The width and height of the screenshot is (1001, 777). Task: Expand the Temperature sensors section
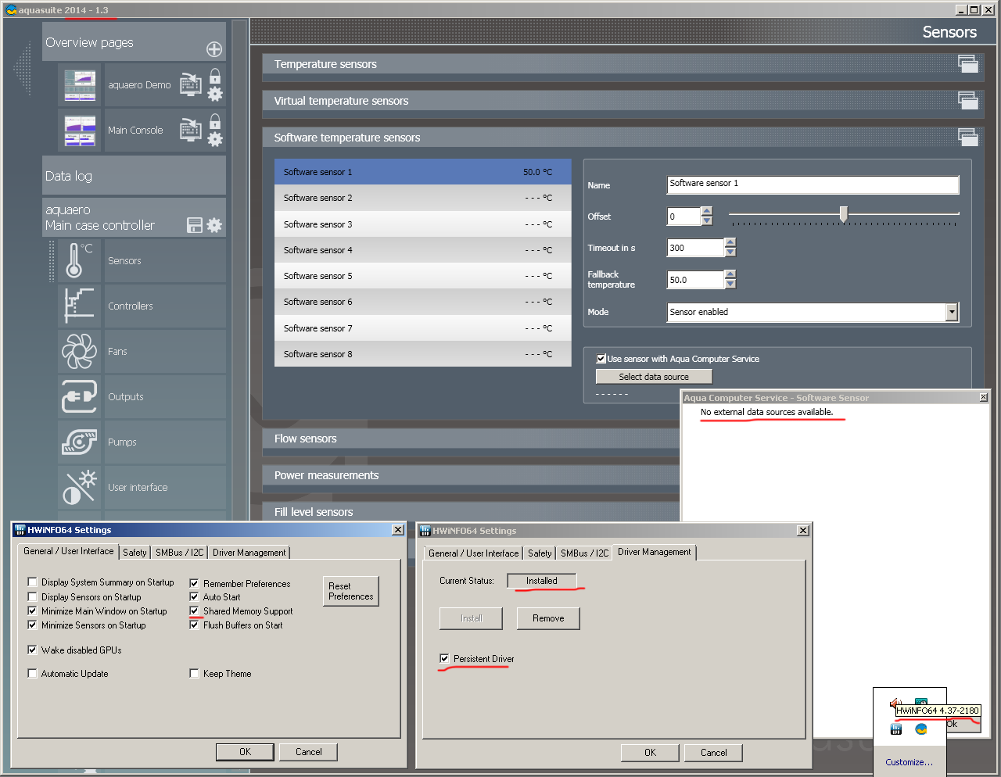(967, 64)
